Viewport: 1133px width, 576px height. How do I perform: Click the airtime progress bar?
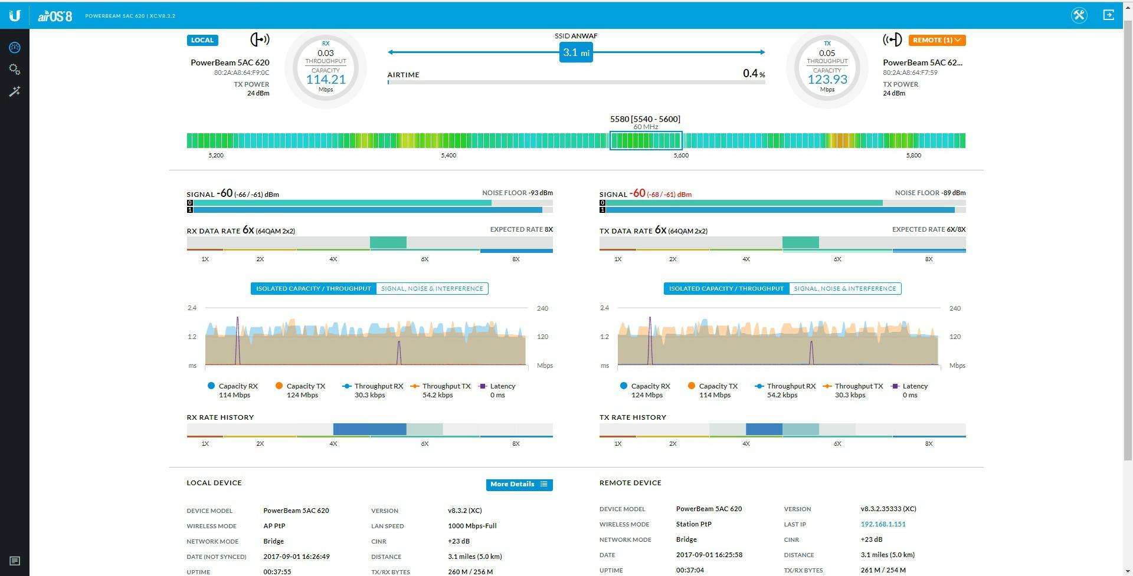coord(576,83)
